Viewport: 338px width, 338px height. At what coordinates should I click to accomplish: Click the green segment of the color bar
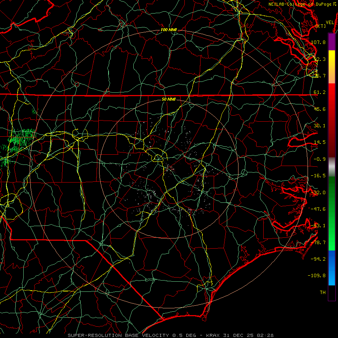point(332,213)
